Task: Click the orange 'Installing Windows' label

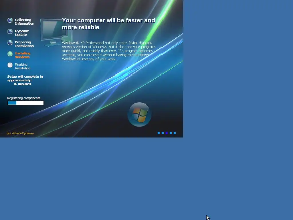Action: (x=23, y=55)
